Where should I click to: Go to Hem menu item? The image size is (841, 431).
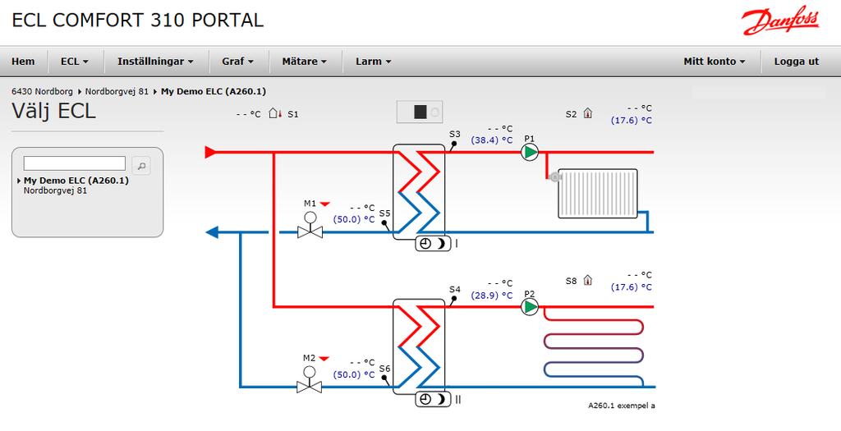coord(23,62)
